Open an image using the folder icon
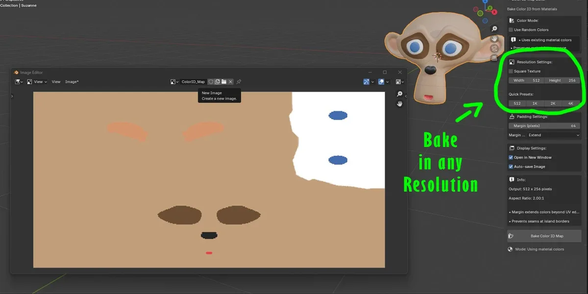 pyautogui.click(x=224, y=82)
